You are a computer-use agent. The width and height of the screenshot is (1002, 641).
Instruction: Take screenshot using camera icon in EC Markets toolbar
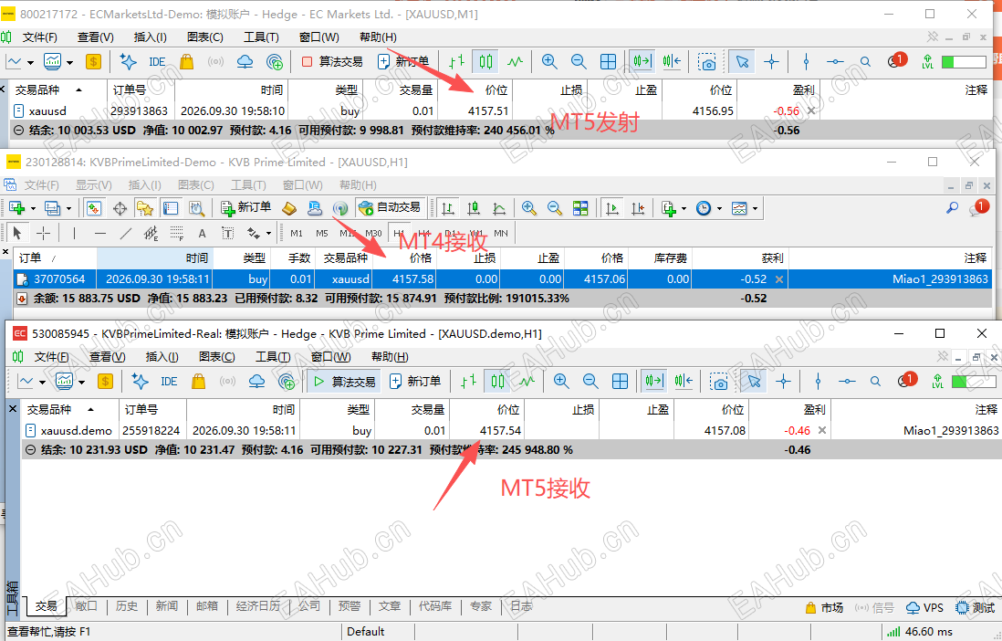click(x=706, y=62)
